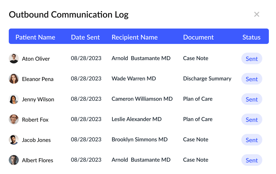Click the Document column header
This screenshot has width=276, height=174.
coord(198,37)
